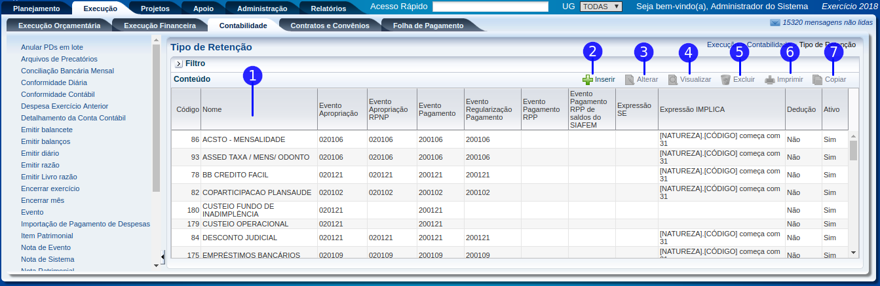Open the Execução Financeira tab
Viewport: 880px width, 286px height.
[159, 26]
